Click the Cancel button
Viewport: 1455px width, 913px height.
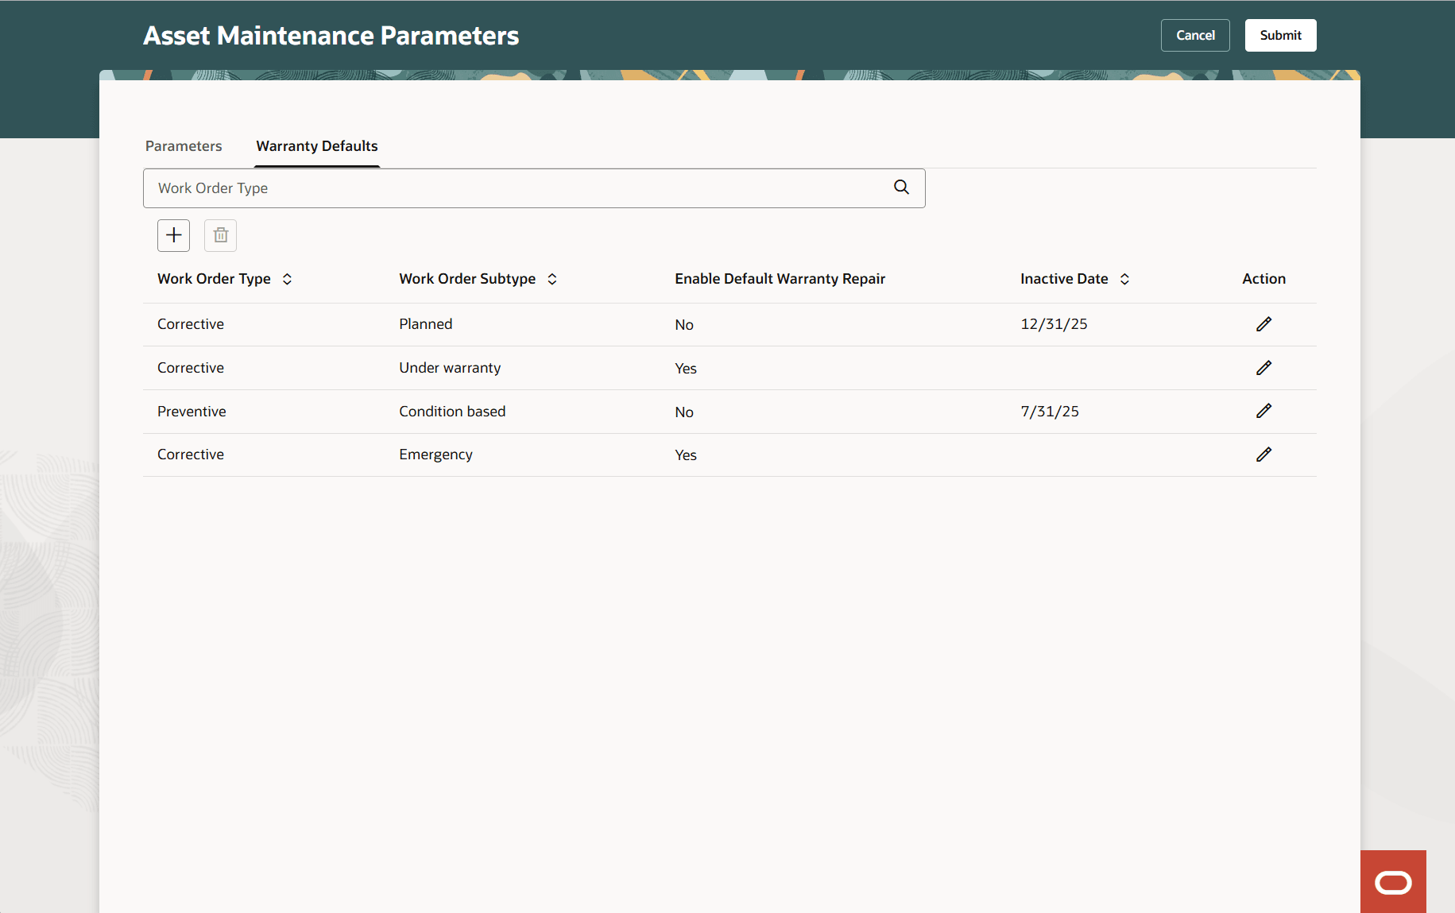[1195, 35]
